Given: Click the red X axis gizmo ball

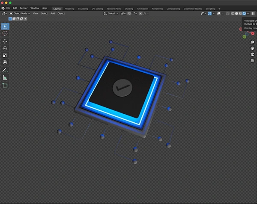Looking at the screenshot, I should pyautogui.click(x=253, y=33).
